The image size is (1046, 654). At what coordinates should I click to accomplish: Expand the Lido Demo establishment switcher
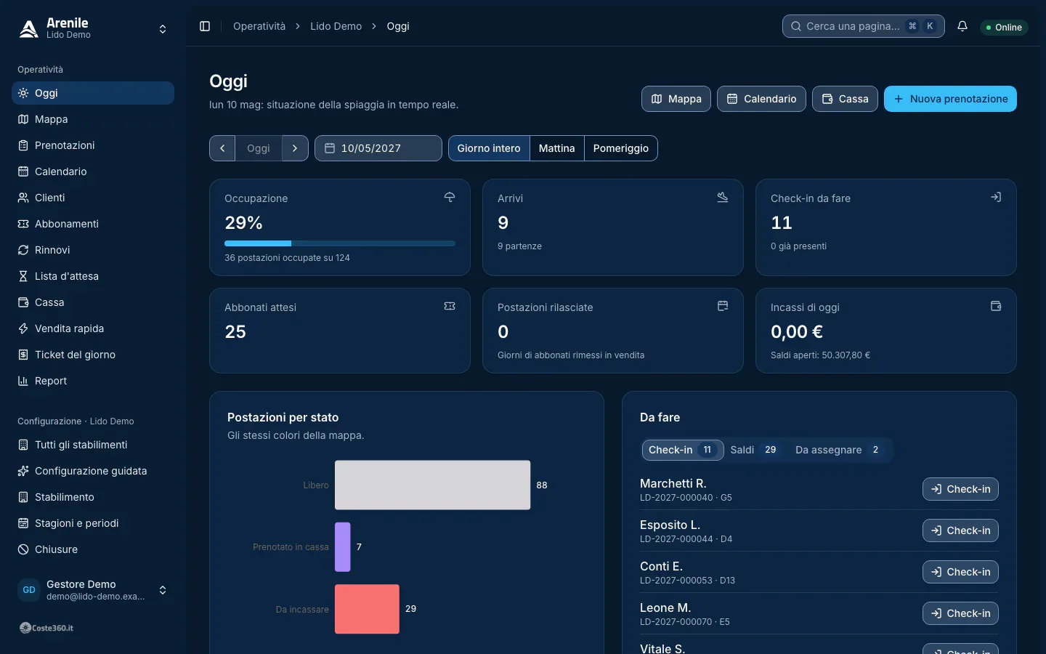[163, 29]
